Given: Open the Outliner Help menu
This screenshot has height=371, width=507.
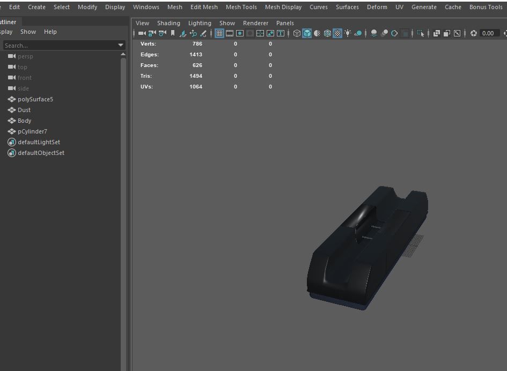Looking at the screenshot, I should click(50, 32).
